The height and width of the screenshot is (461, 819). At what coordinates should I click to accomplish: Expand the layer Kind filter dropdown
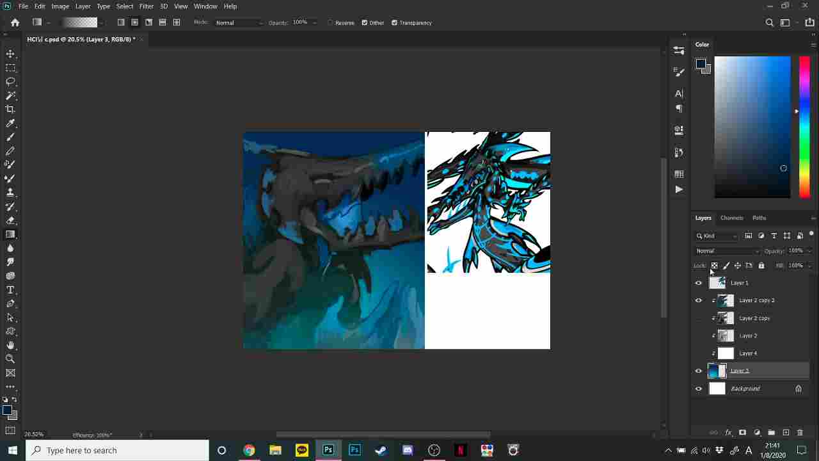click(x=717, y=236)
